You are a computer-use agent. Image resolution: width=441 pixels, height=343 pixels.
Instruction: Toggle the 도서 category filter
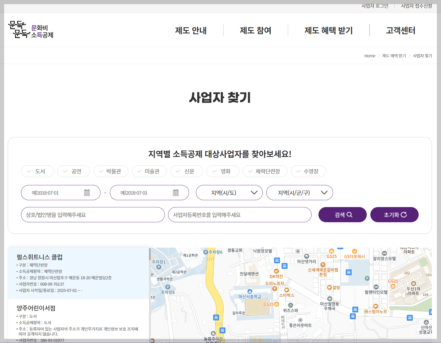coord(37,171)
